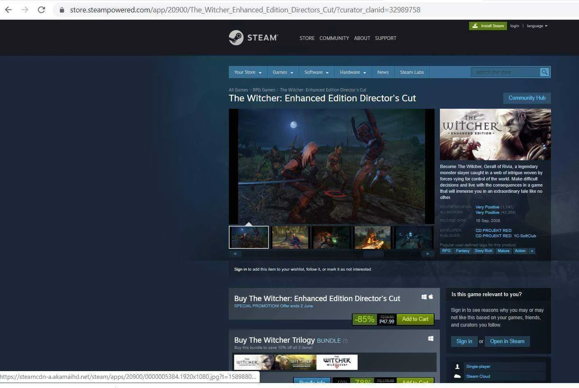Open the SUPPORT page
This screenshot has height=388, width=579.
(x=386, y=38)
